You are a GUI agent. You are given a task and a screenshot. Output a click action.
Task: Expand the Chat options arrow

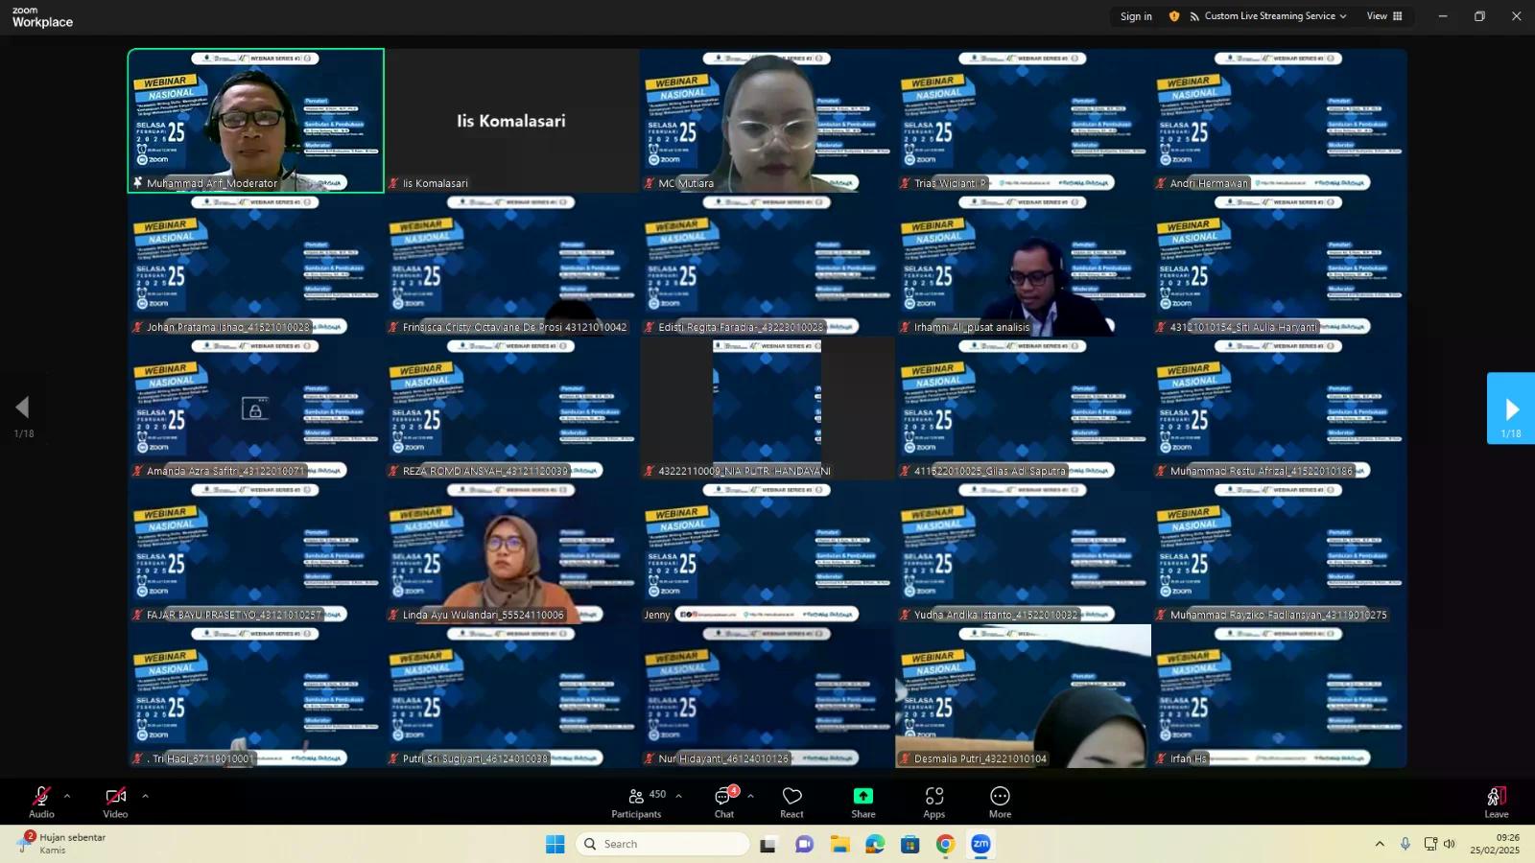(x=750, y=796)
